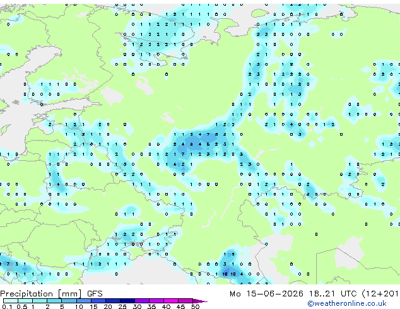Click the '(12+201' forecast offset text
This screenshot has width=400, height=309.
(x=380, y=294)
